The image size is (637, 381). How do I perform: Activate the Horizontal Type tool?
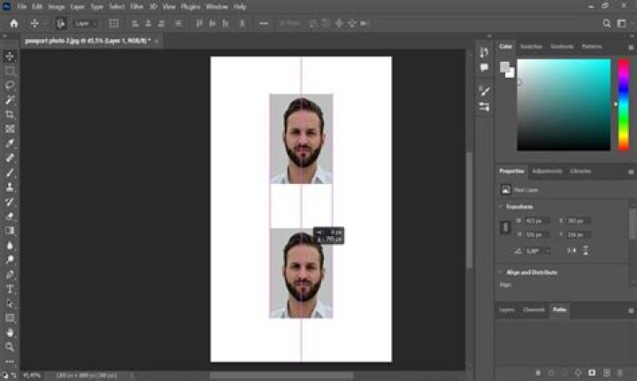point(10,289)
